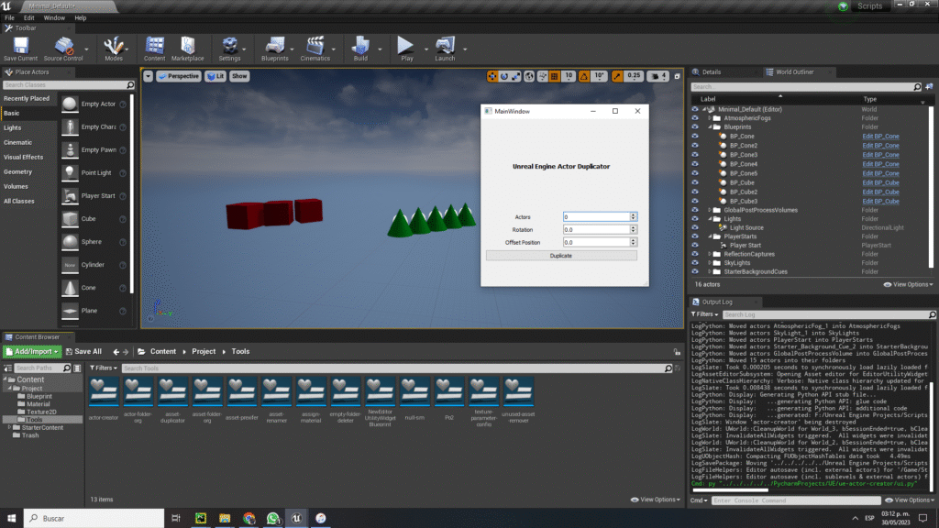Open Chrome from the Windows taskbar
This screenshot has width=939, height=528.
tap(249, 518)
